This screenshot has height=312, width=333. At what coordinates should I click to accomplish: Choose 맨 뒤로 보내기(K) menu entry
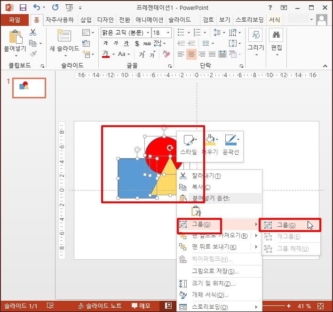[219, 247]
